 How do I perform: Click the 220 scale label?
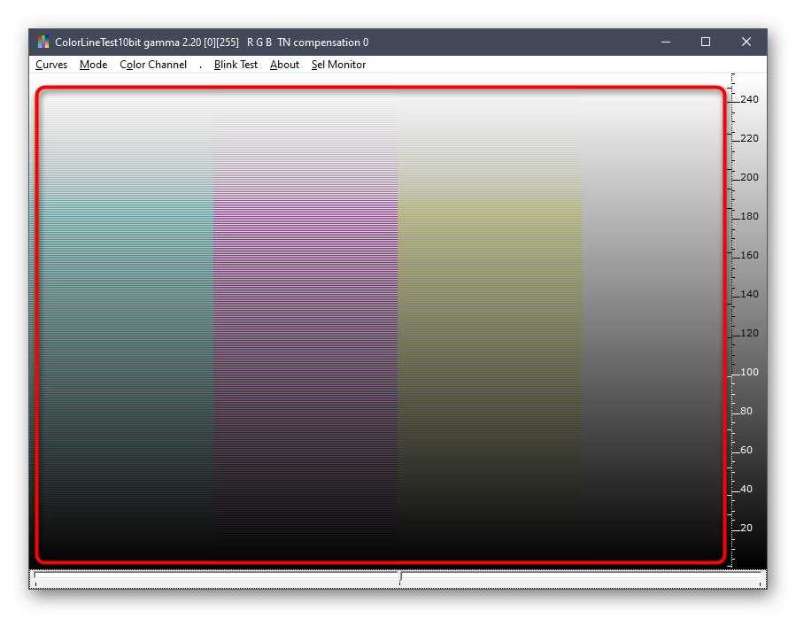[x=749, y=138]
